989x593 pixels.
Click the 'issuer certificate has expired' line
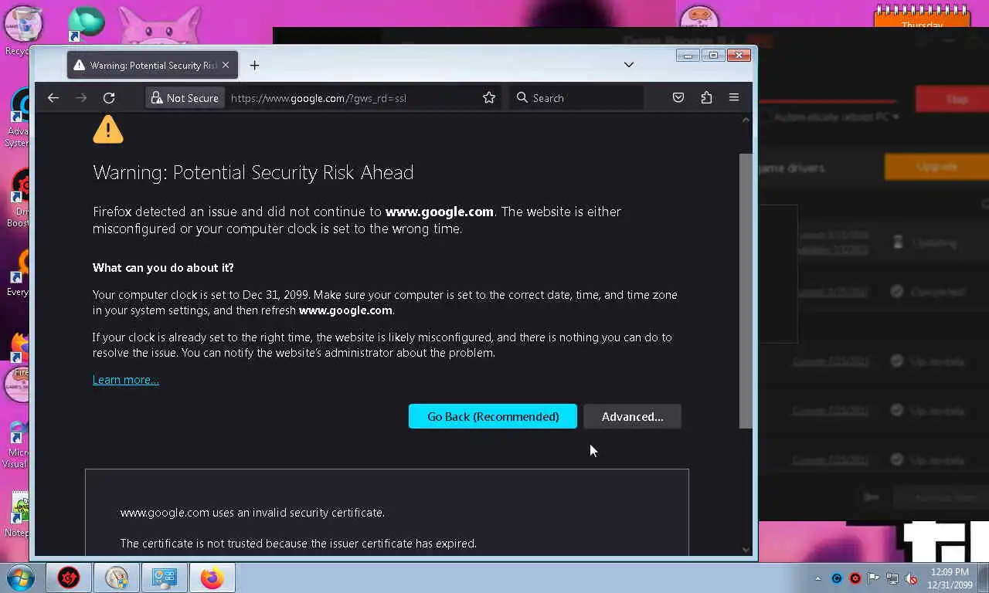click(298, 544)
